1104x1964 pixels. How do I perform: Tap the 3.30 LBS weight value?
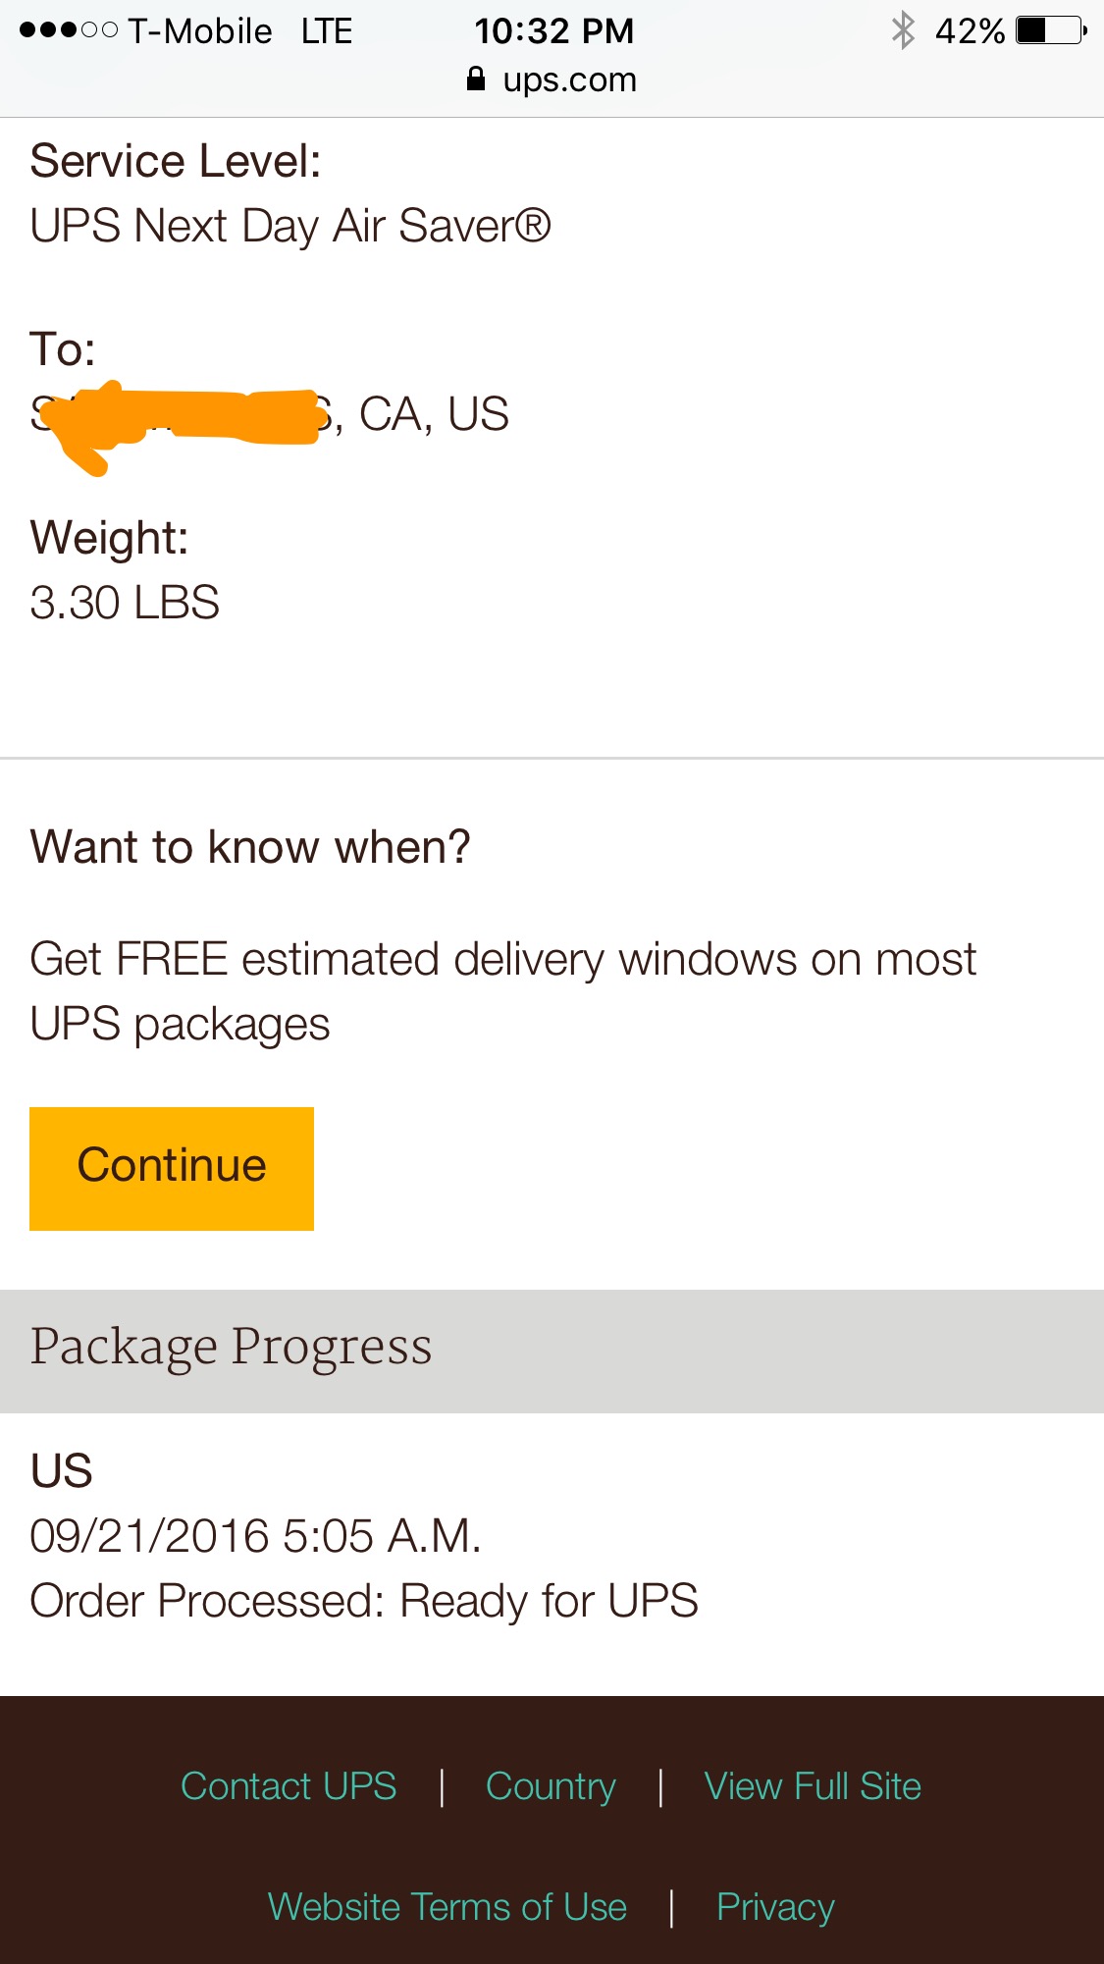pos(125,603)
